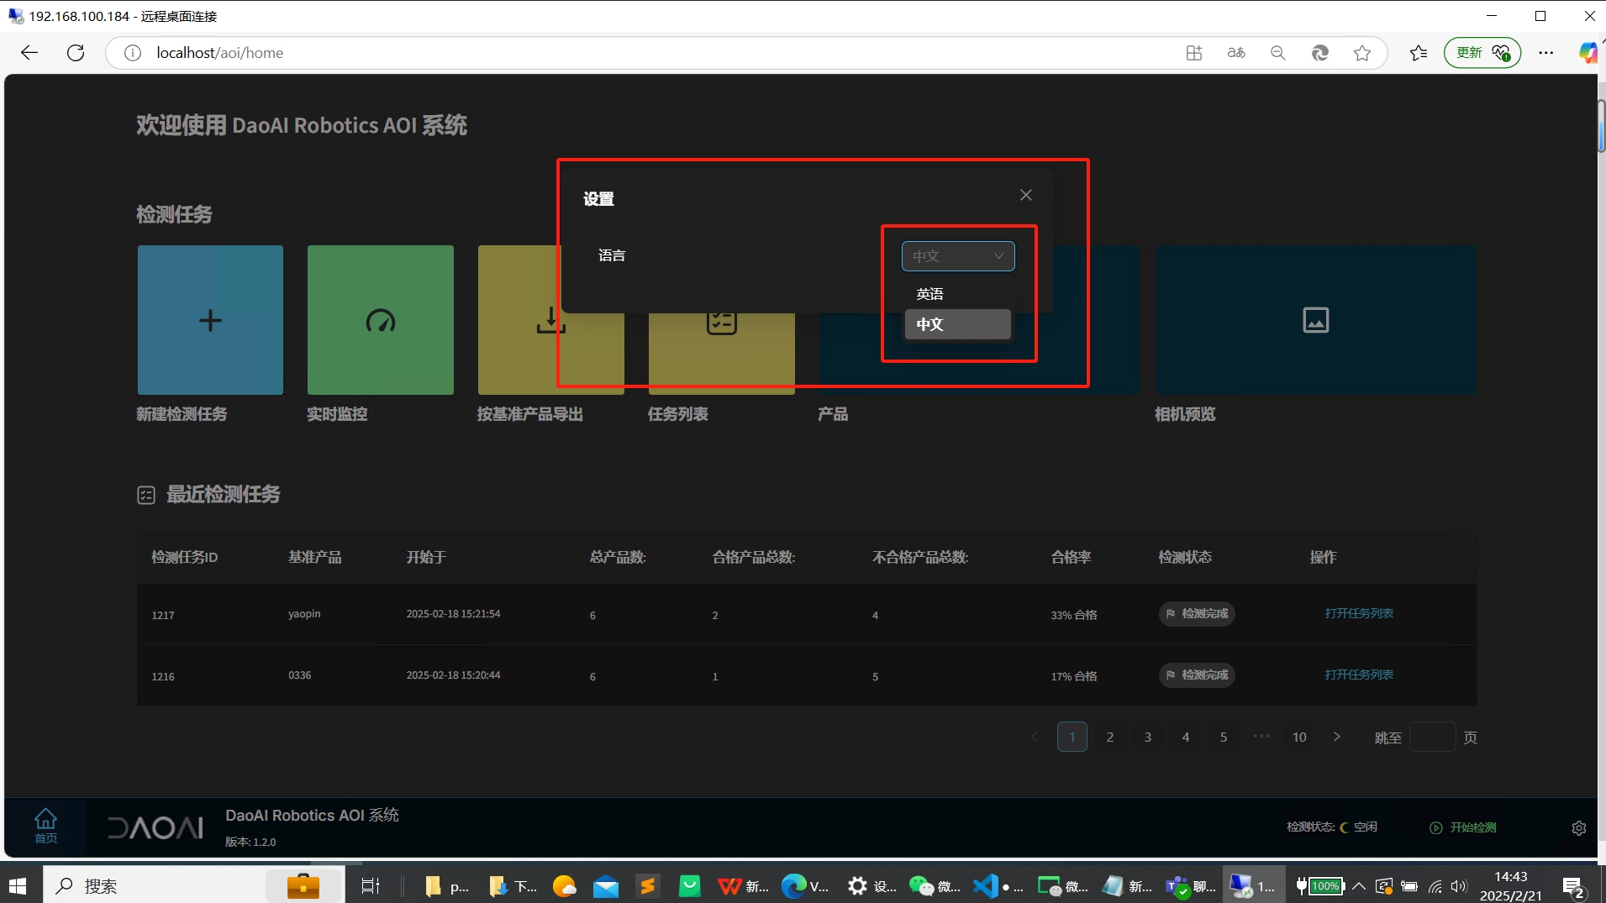Image resolution: width=1606 pixels, height=903 pixels.
Task: Open task list link for task 1216
Action: point(1359,675)
